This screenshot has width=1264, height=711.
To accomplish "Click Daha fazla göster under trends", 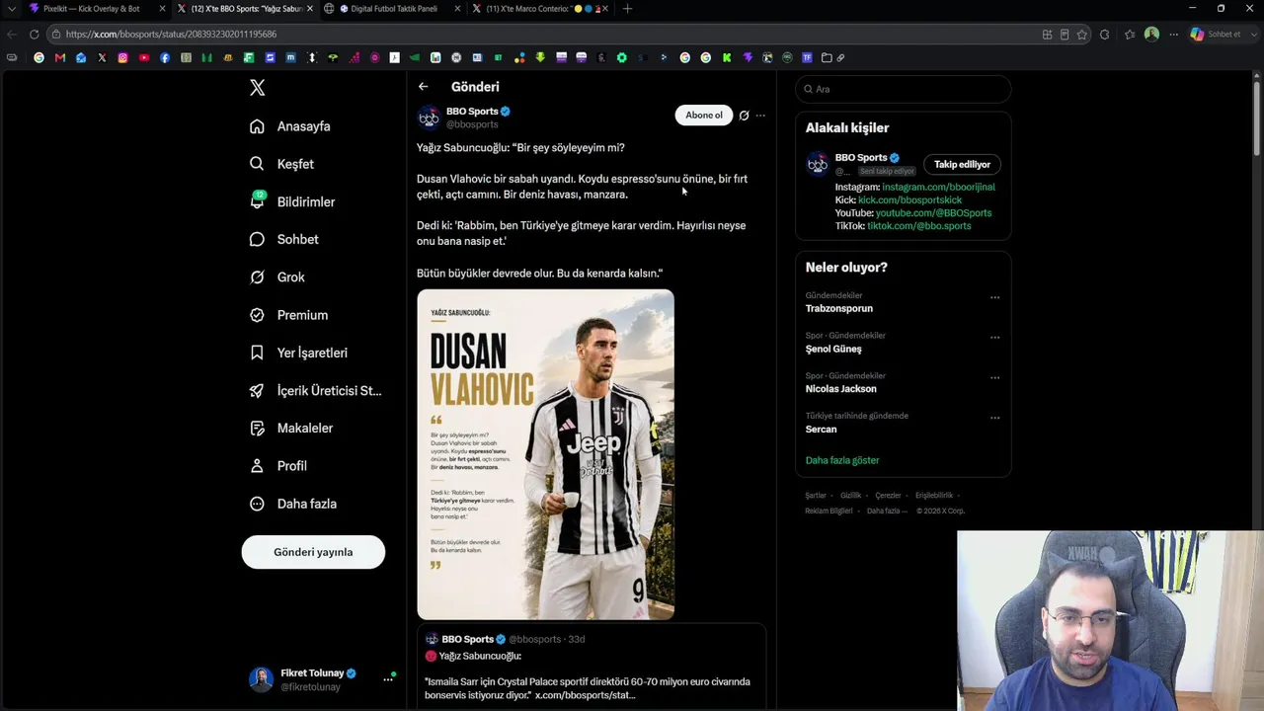I will click(842, 460).
